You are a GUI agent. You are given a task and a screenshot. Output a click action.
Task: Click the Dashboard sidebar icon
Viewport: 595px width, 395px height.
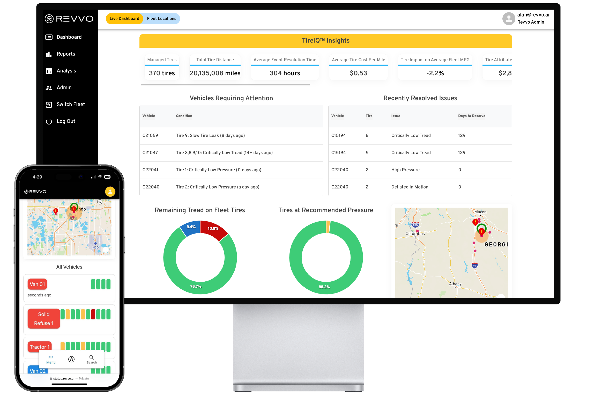click(49, 37)
